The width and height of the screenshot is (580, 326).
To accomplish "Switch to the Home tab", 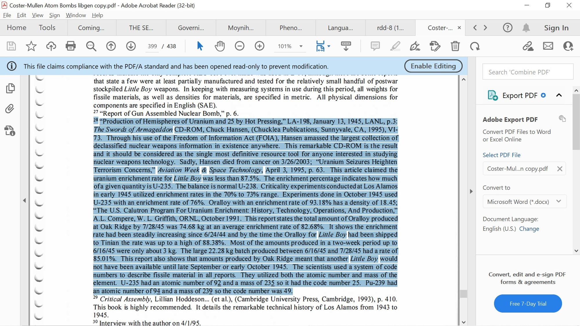I will 17,28.
